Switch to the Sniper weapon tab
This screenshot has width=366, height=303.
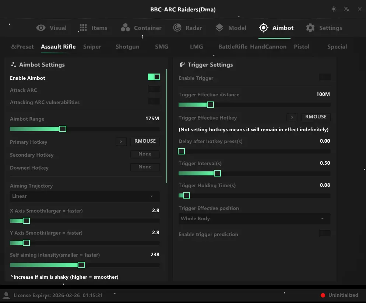point(92,47)
